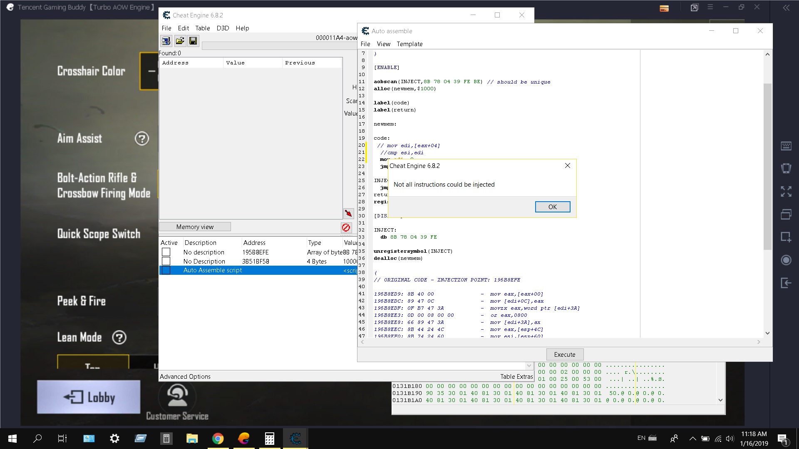Enable the Auto Assemble script checkbox
The height and width of the screenshot is (449, 799).
(166, 270)
